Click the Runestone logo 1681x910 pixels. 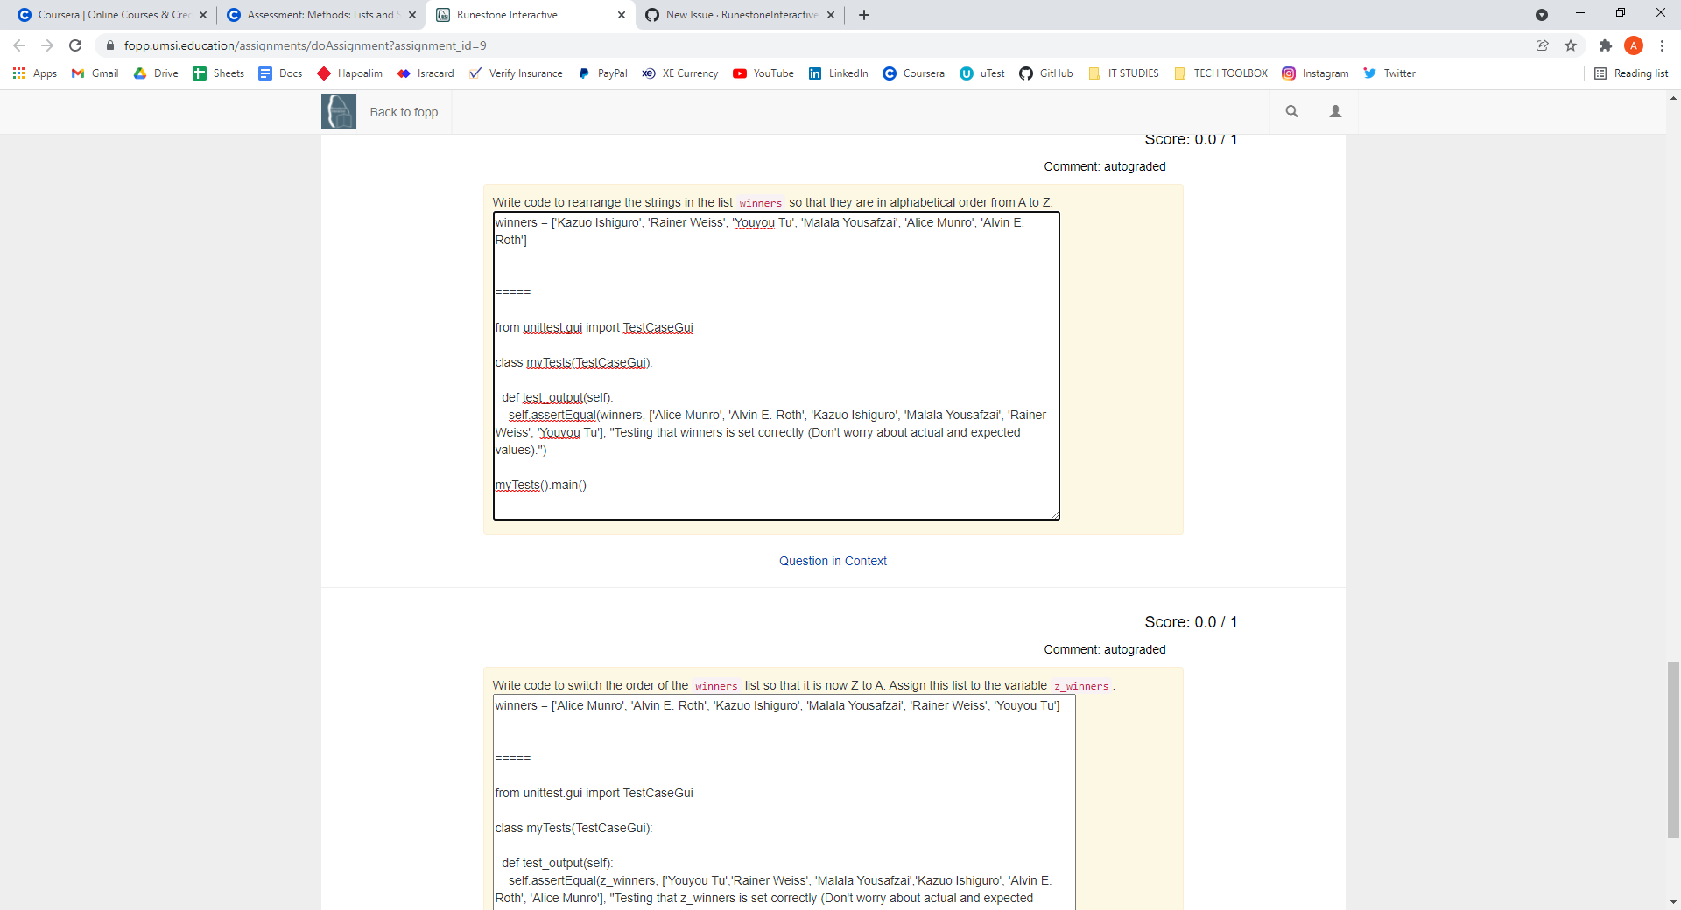pyautogui.click(x=338, y=111)
